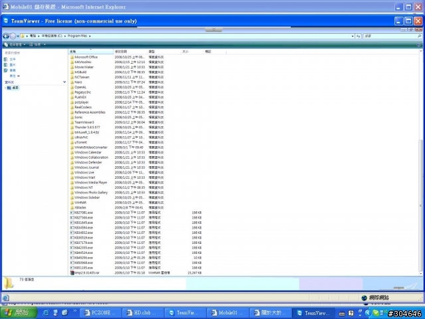
Task: Select the Windows Calendar folder name
Action: click(88, 152)
